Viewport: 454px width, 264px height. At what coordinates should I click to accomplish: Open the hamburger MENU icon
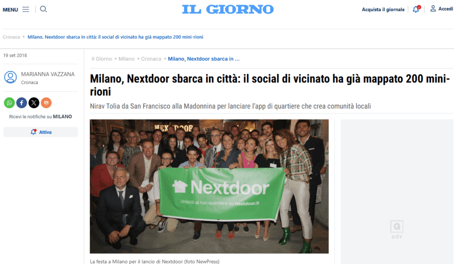pos(26,9)
